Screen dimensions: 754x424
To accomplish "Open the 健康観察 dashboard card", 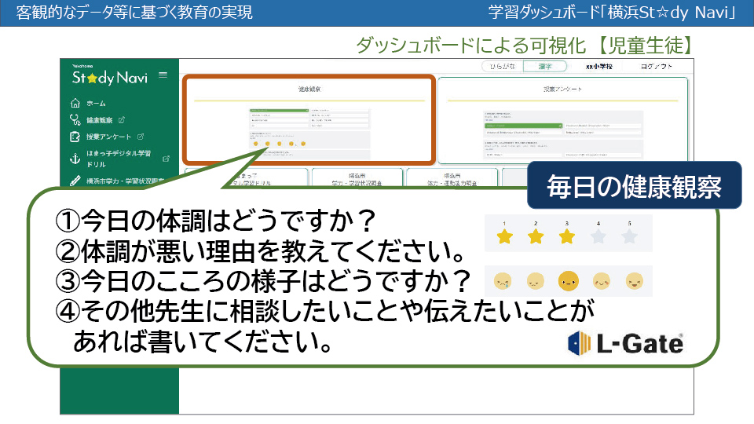I will pos(309,119).
